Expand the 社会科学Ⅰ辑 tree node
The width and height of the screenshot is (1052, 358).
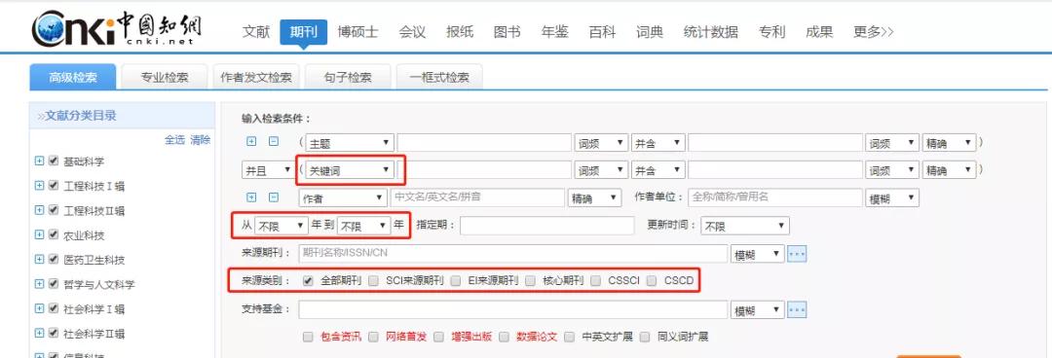point(39,308)
